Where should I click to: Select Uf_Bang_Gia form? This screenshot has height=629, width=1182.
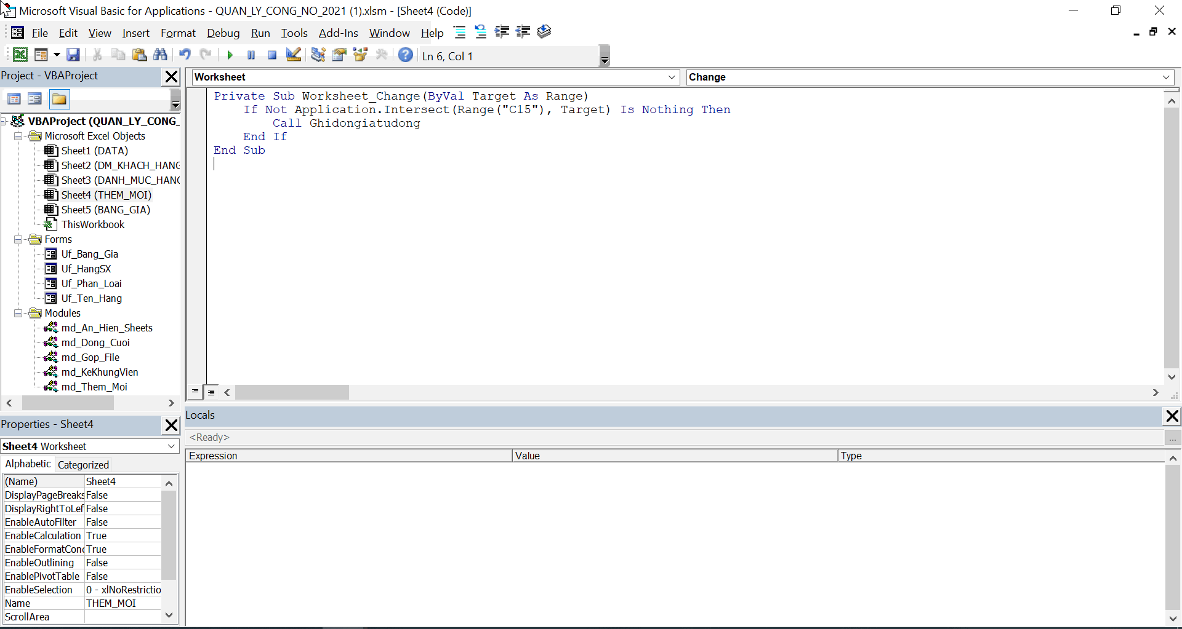tap(90, 254)
